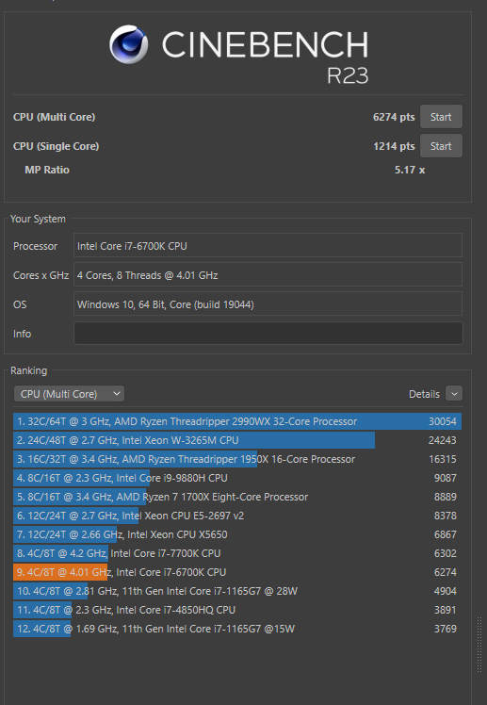
Task: Select the i7-1165G7 @ 28W ranking row
Action: point(237,591)
